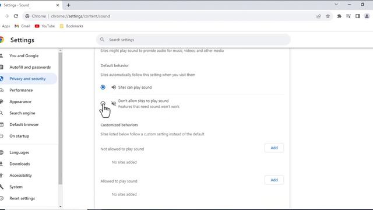Select Sites can play sound radio button
Viewport: 373px width, 210px height.
click(x=103, y=87)
